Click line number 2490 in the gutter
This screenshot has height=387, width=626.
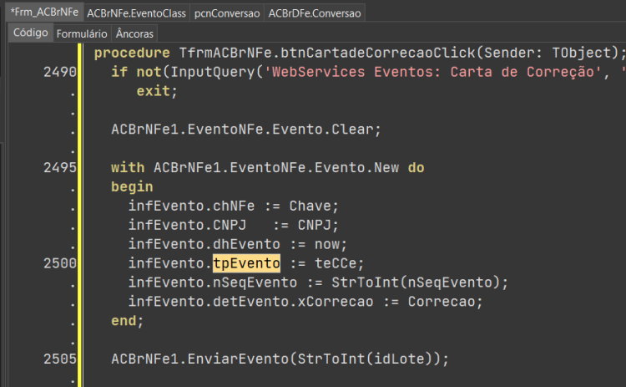60,72
